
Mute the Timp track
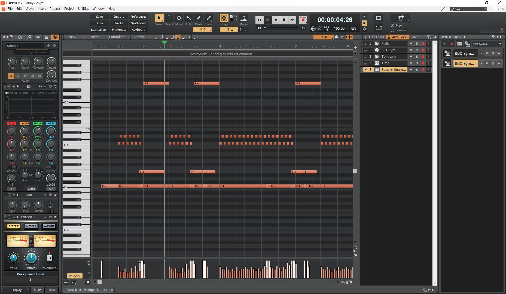[x=411, y=63]
